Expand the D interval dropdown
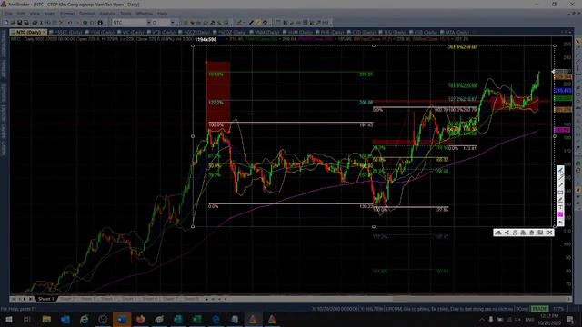This screenshot has width=582, height=327. (172, 23)
